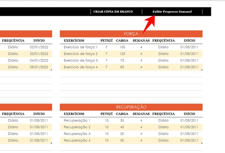
Task: Click the CRIAR CÓPIA EM BRANCO button
Action: [x=113, y=12]
